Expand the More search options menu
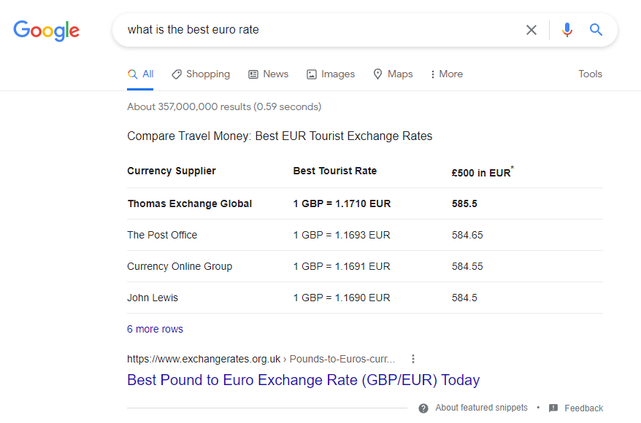 446,74
